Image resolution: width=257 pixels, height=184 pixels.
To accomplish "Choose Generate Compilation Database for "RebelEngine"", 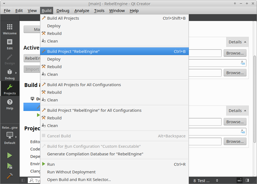I will point(114,154).
